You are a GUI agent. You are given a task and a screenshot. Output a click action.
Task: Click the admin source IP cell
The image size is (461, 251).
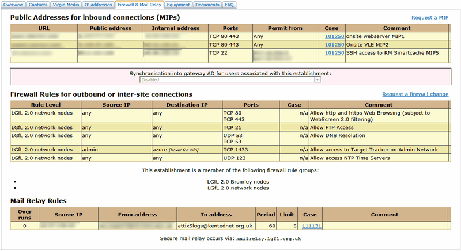(116, 150)
